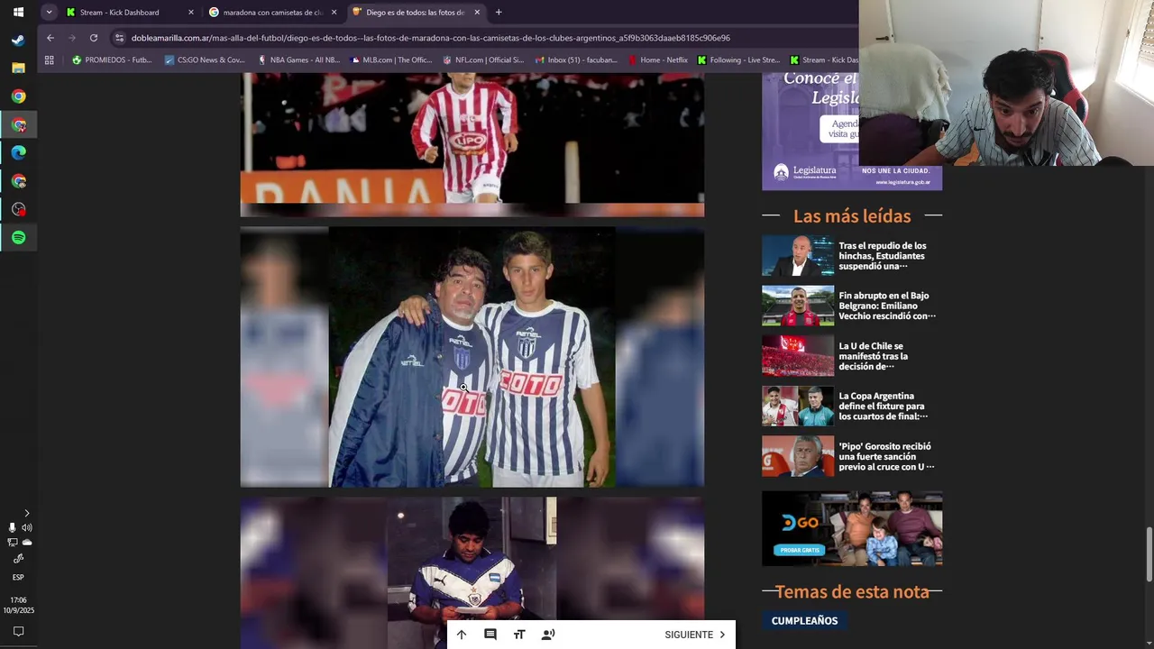Open the Chrome tab search dropdown
Viewport: 1154px width, 649px height.
[49, 13]
